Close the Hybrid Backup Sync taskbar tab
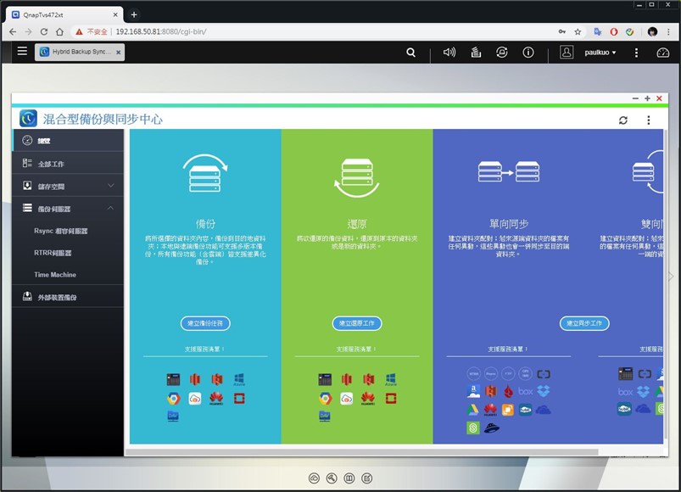 pyautogui.click(x=118, y=52)
